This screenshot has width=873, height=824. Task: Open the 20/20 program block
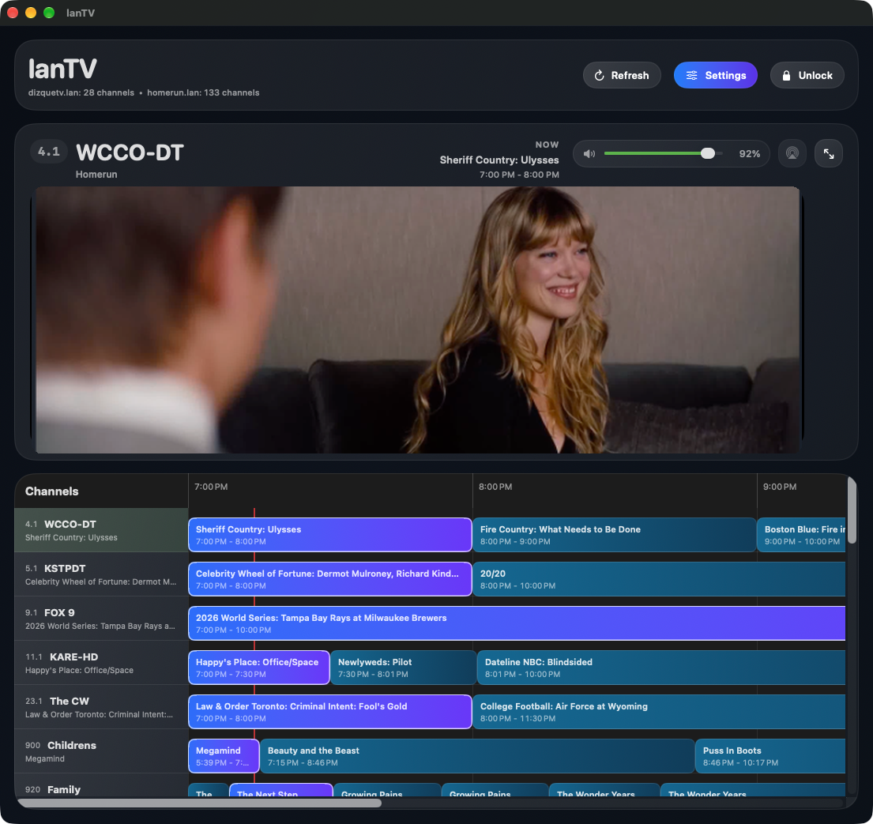click(x=659, y=579)
